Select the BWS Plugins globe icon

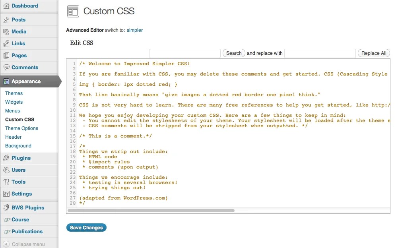click(x=7, y=207)
